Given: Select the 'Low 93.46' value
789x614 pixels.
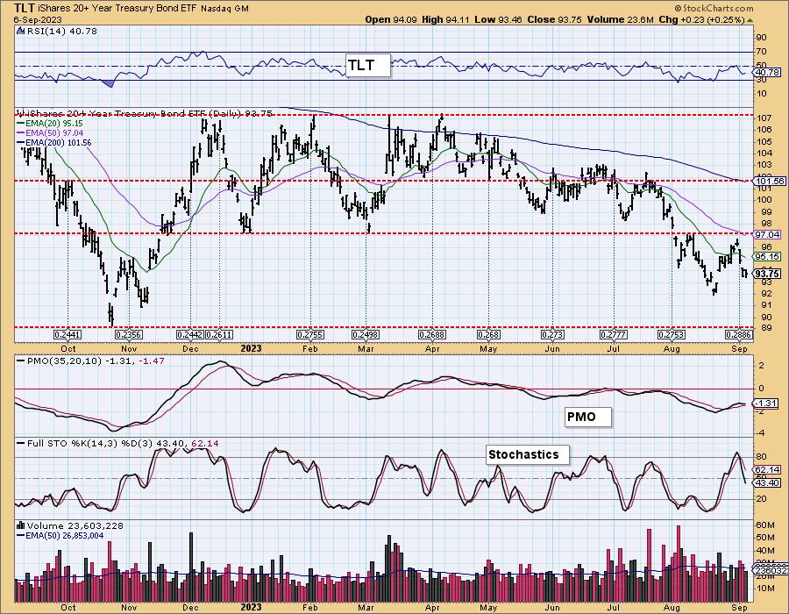Looking at the screenshot, I should 498,19.
